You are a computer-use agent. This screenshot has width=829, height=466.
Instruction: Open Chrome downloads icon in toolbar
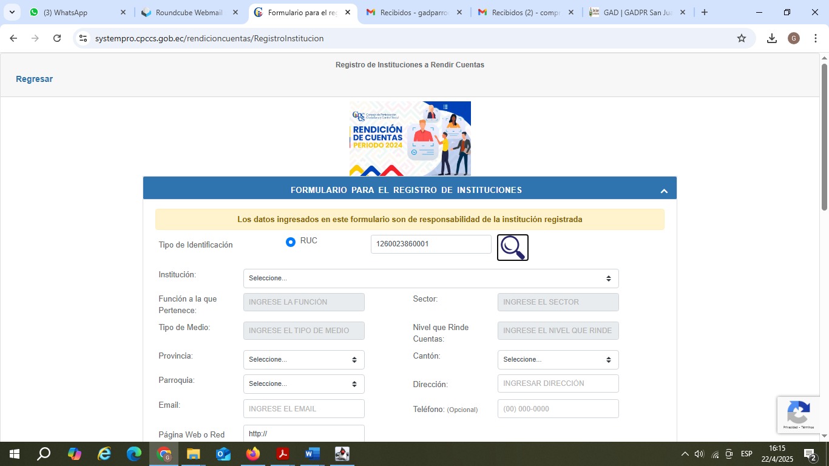[771, 38]
